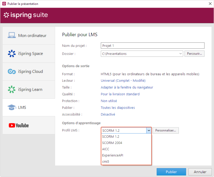Click the Options de sortie heading
The width and height of the screenshot is (214, 177).
point(76,66)
